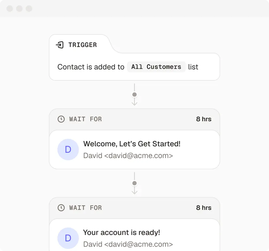Click the sender address under account ready email

click(x=128, y=244)
